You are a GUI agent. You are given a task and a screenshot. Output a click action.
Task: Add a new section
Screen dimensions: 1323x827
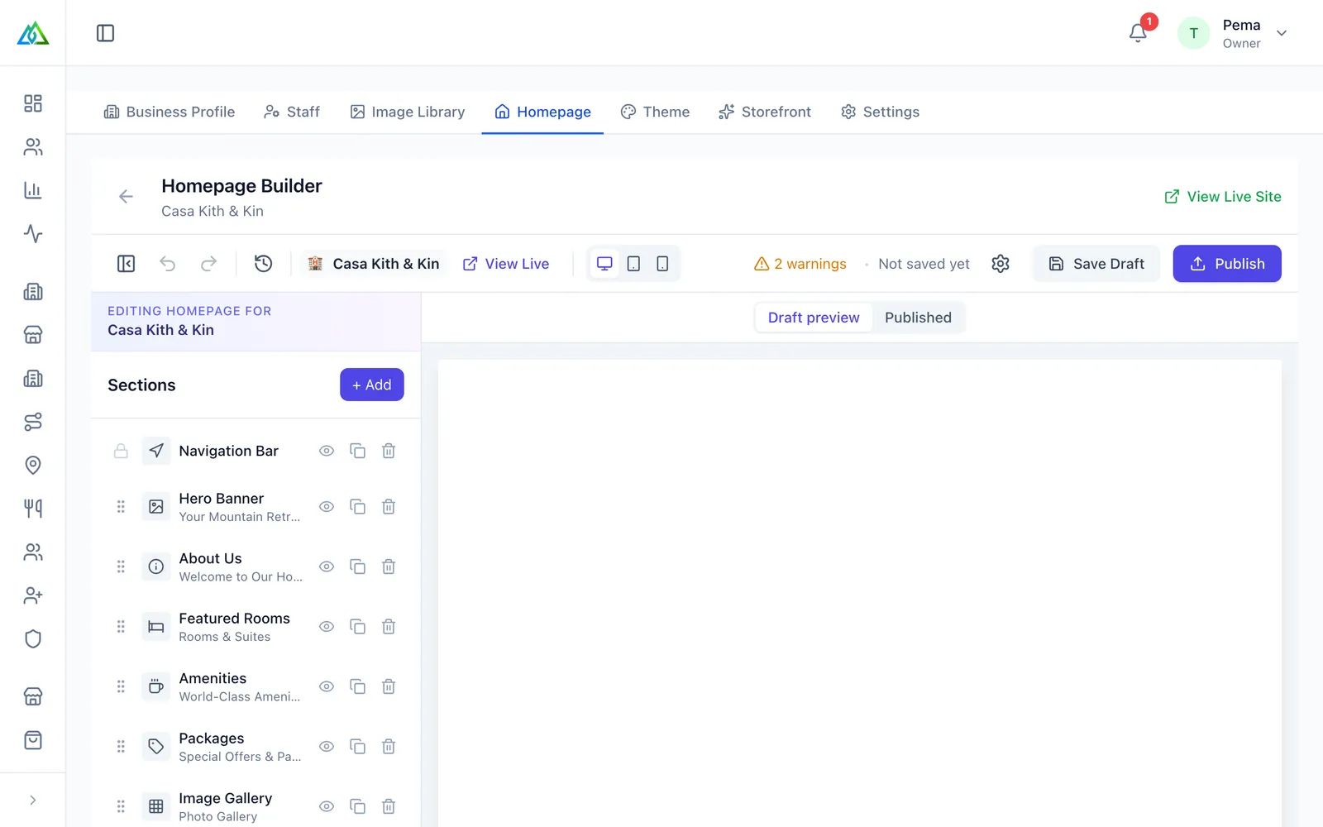click(x=372, y=385)
